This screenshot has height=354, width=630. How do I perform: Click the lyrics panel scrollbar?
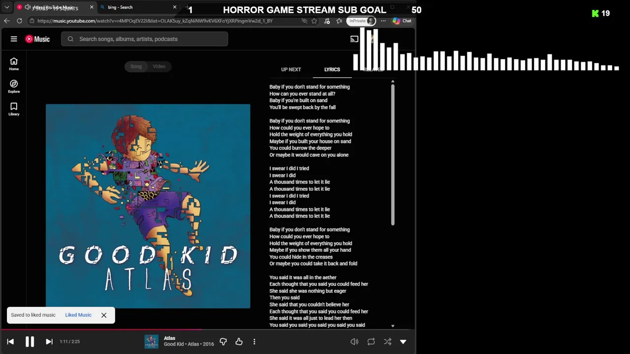pos(393,155)
